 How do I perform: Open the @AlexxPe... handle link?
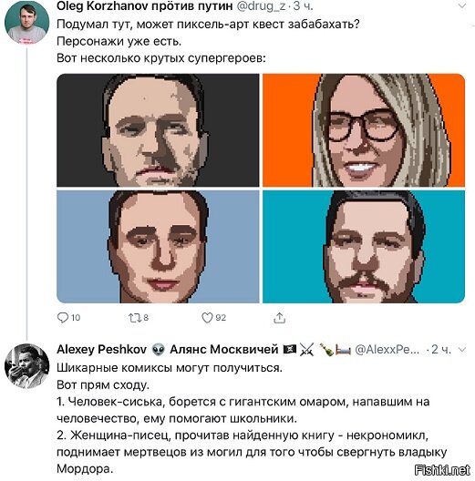tap(387, 350)
